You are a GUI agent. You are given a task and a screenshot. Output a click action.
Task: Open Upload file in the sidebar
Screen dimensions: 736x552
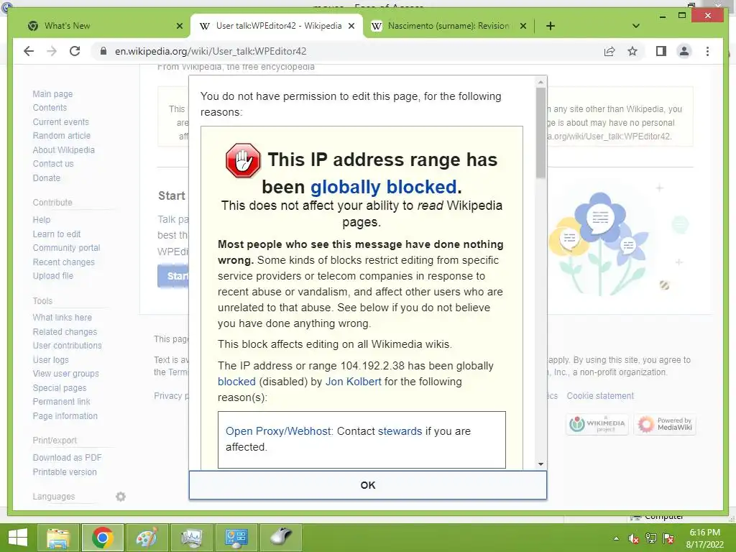coord(53,275)
